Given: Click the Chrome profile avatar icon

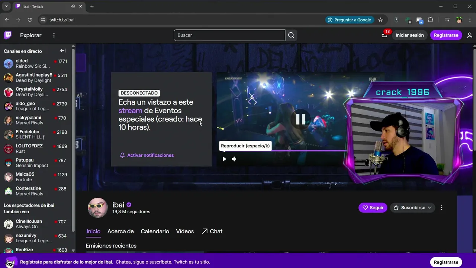Looking at the screenshot, I should pos(459,20).
